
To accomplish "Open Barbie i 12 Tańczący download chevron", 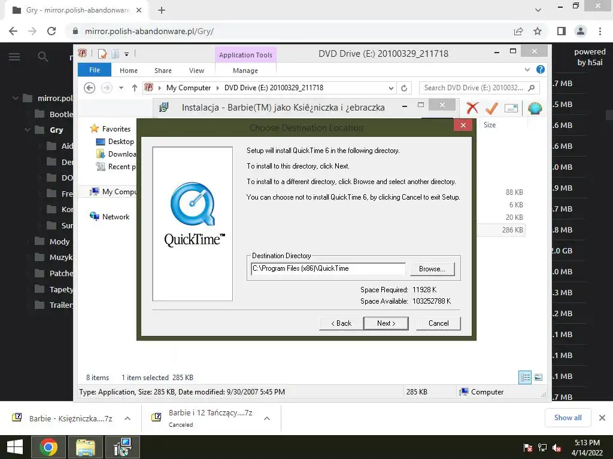I will pos(267,418).
